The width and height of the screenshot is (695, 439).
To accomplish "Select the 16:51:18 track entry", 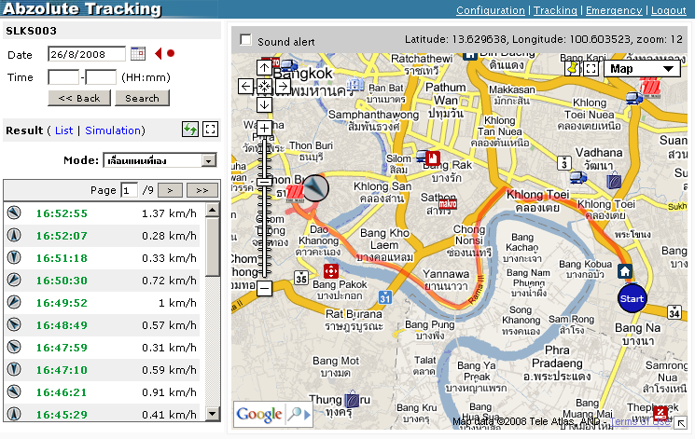I will 102,258.
